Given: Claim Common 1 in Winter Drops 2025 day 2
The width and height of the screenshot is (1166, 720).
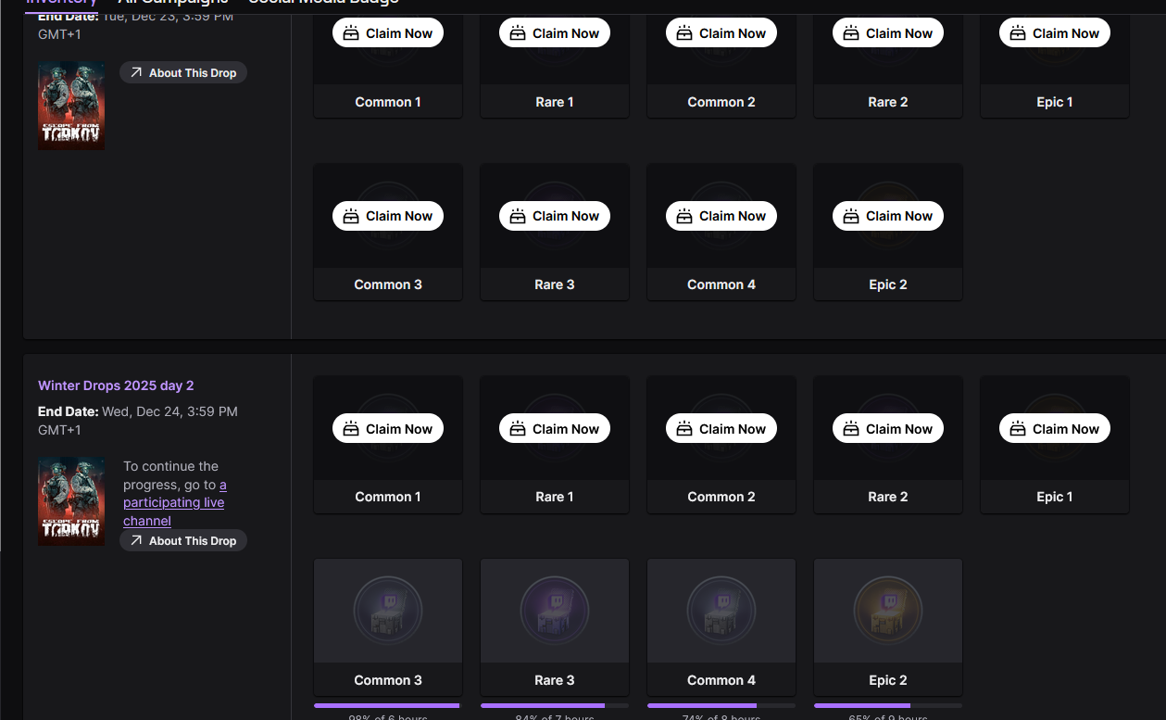Looking at the screenshot, I should [x=388, y=429].
